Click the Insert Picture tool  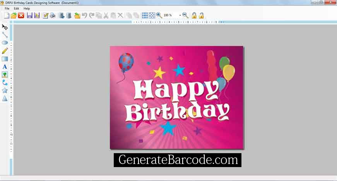(x=5, y=75)
